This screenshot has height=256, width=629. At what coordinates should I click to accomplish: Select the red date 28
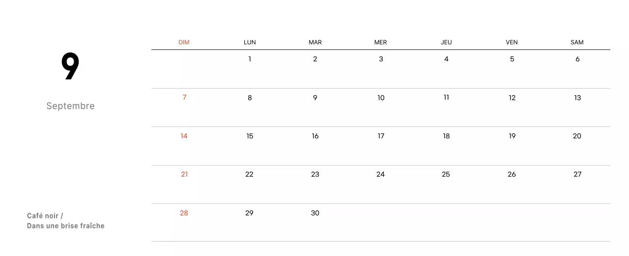pyautogui.click(x=184, y=213)
